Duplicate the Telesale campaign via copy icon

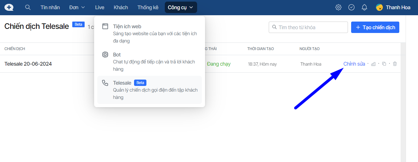coord(384,64)
